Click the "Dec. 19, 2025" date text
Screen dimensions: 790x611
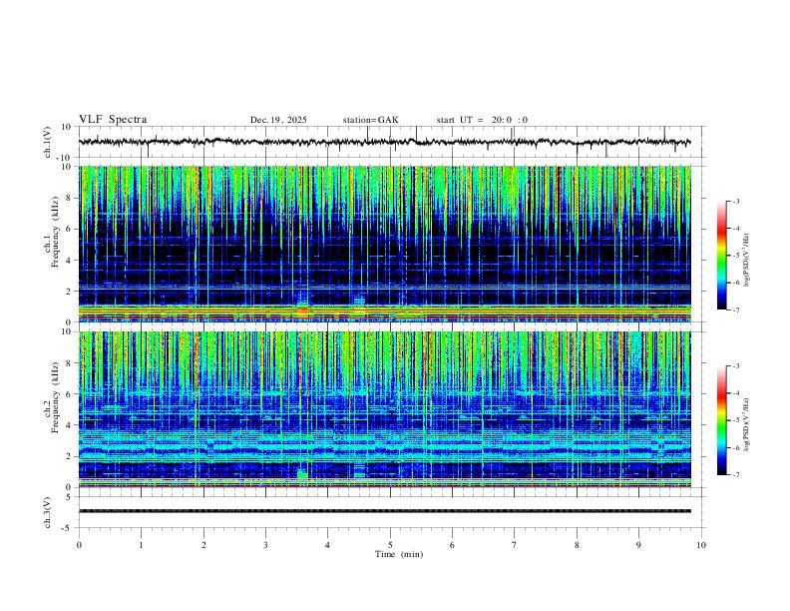pyautogui.click(x=278, y=120)
